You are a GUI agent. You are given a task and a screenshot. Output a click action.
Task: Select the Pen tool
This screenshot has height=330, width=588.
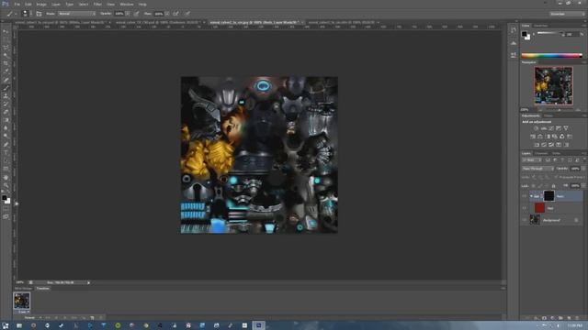click(x=6, y=145)
